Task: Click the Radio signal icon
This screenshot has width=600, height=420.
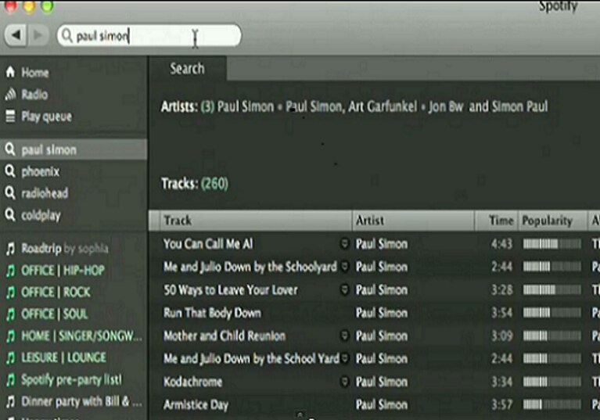Action: pyautogui.click(x=10, y=94)
